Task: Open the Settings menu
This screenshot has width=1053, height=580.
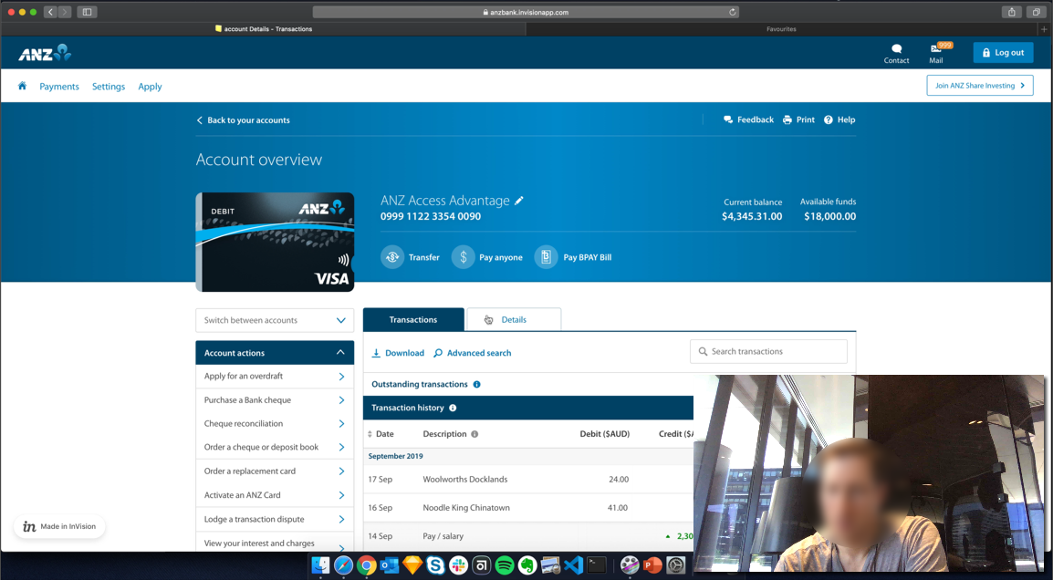Action: point(108,87)
